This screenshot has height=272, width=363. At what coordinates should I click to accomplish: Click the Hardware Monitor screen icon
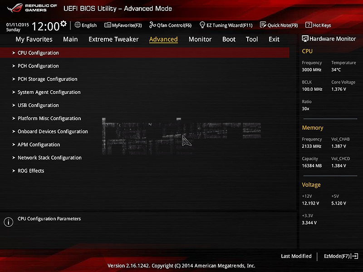pos(305,39)
